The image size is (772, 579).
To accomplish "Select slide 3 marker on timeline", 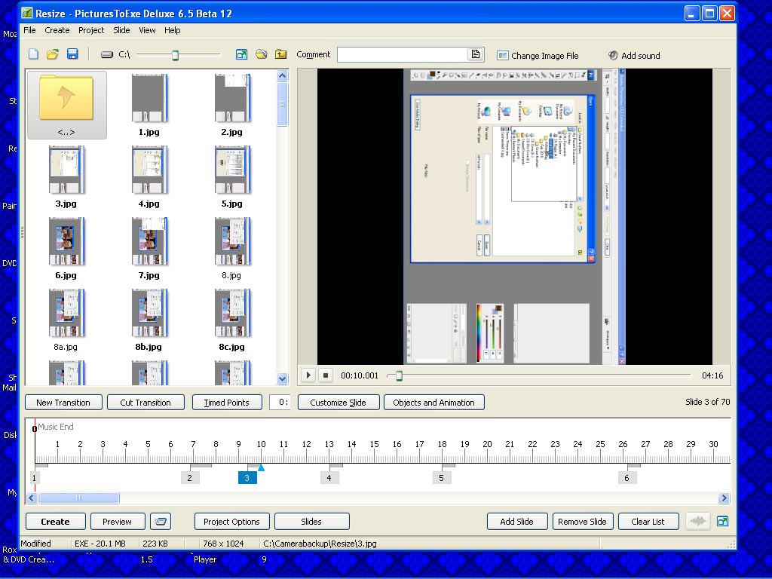I will (x=247, y=477).
